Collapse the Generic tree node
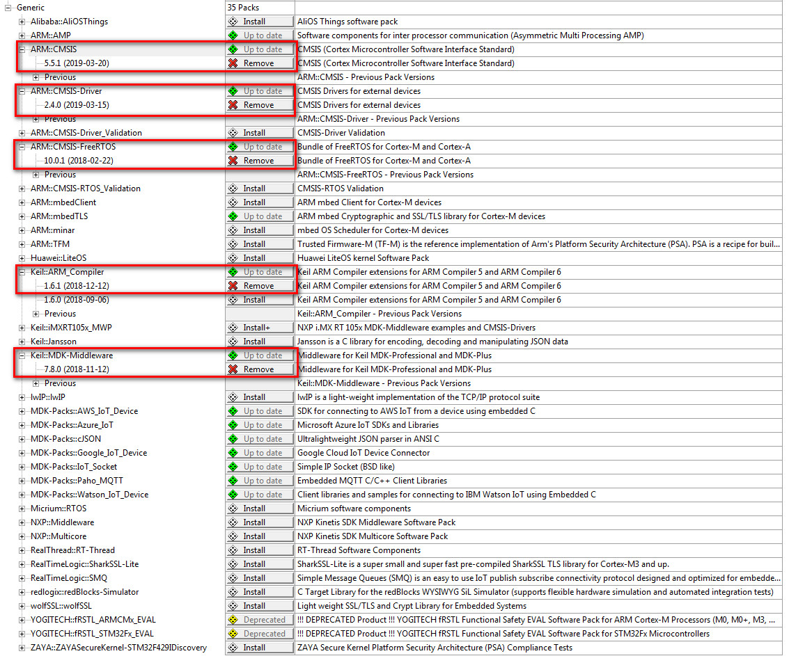Image resolution: width=789 pixels, height=656 pixels. click(x=8, y=8)
